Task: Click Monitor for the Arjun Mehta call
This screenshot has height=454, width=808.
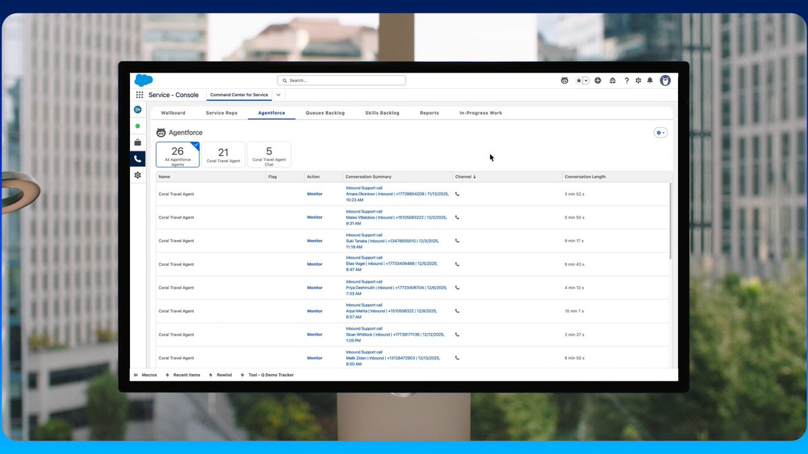Action: [314, 311]
